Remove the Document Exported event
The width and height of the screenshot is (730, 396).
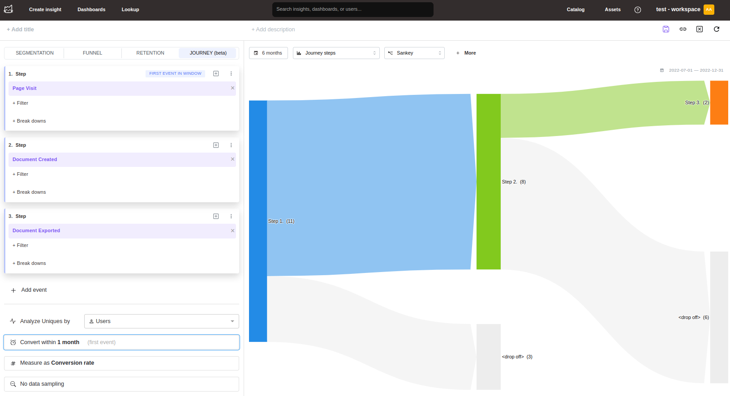click(x=232, y=231)
